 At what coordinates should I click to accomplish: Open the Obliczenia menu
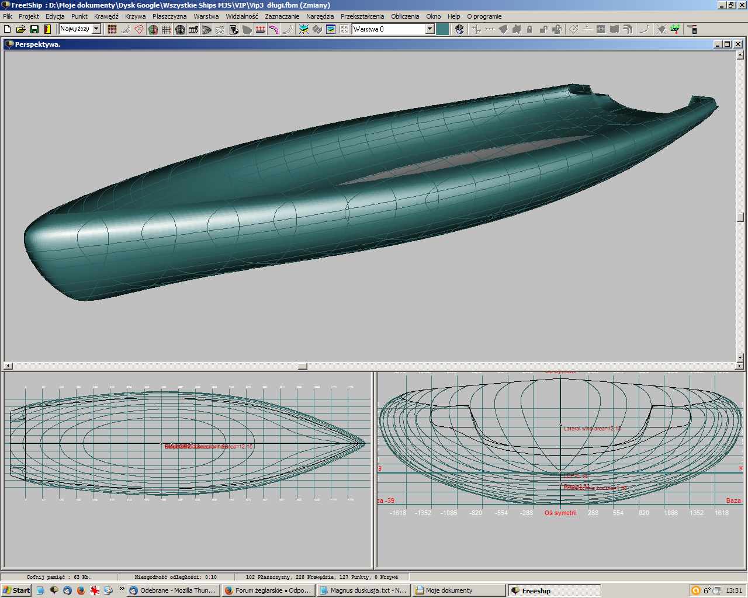pyautogui.click(x=405, y=16)
